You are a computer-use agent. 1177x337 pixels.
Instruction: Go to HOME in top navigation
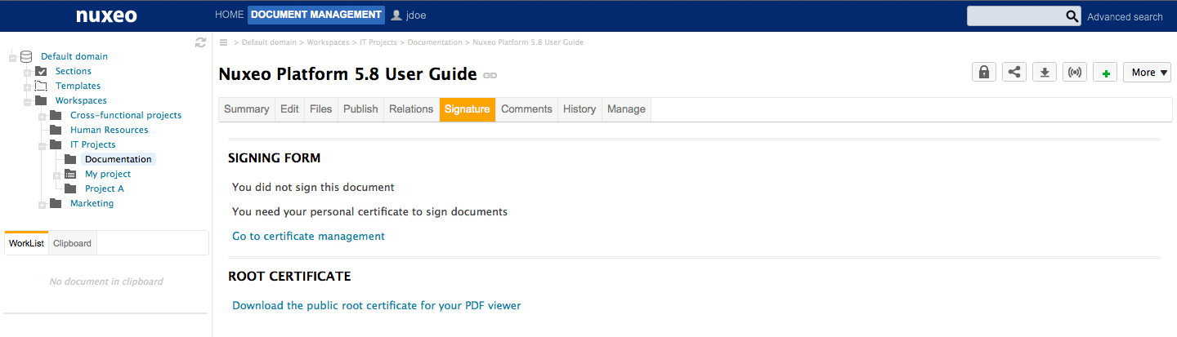(x=230, y=15)
